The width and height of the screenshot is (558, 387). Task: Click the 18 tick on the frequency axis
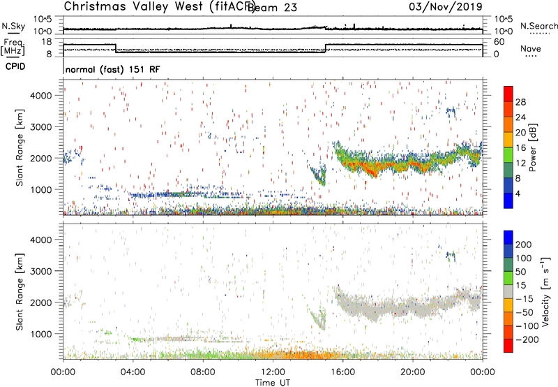tap(46, 42)
